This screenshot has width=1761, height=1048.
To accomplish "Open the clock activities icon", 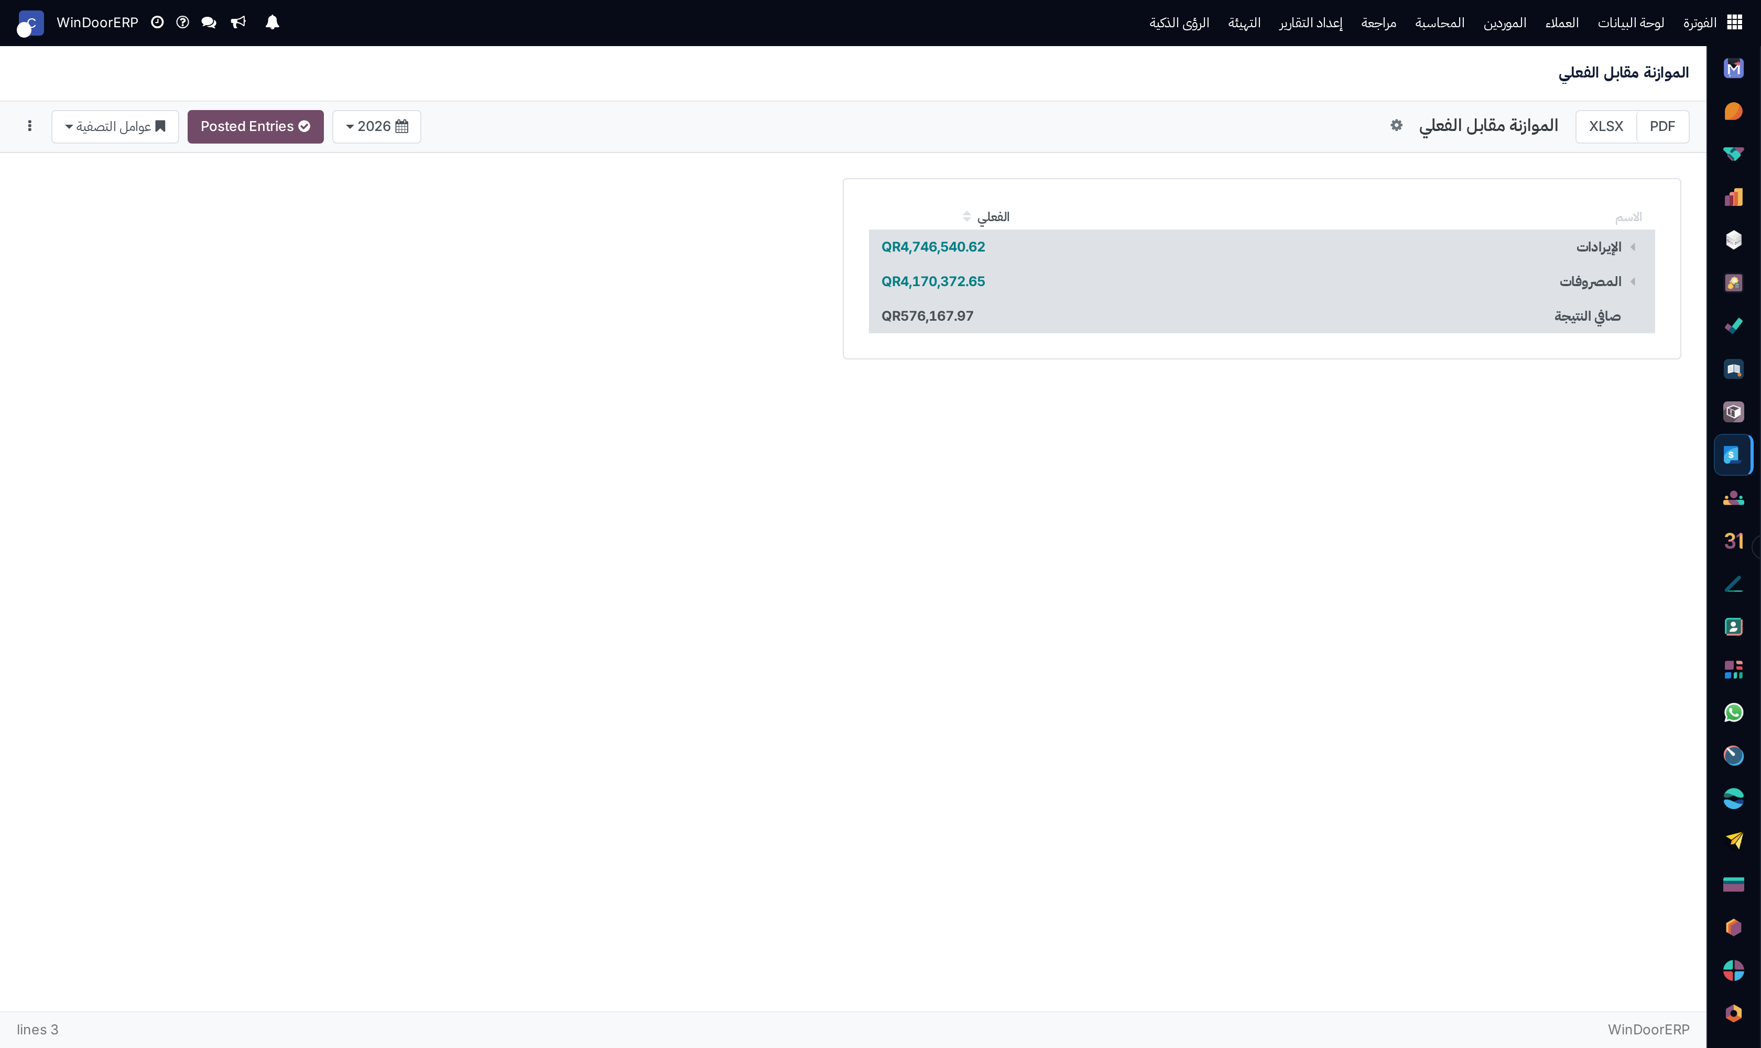I will coord(158,23).
